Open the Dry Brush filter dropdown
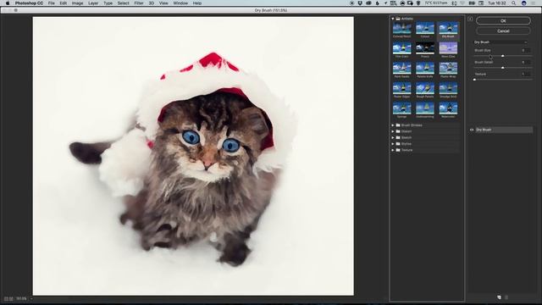The image size is (542, 305). (x=501, y=42)
